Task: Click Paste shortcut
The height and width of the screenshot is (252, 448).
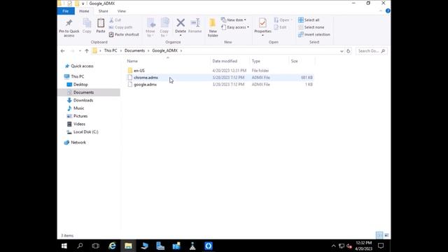Action: click(124, 34)
